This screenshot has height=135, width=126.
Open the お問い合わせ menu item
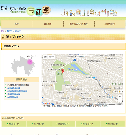click(110, 24)
